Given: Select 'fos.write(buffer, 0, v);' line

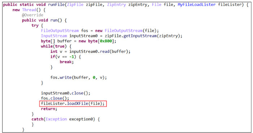Looking at the screenshot, I should click(x=78, y=78).
